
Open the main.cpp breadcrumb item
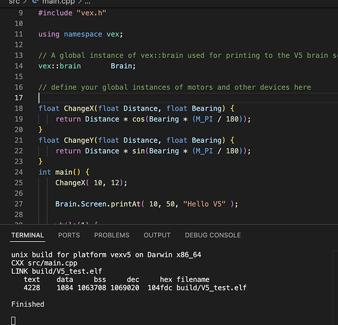(58, 2)
